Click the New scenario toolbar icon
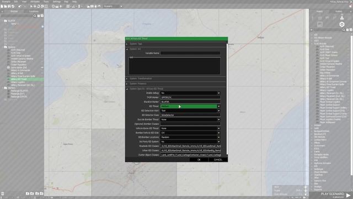353x199 pixels. click(x=2, y=6)
